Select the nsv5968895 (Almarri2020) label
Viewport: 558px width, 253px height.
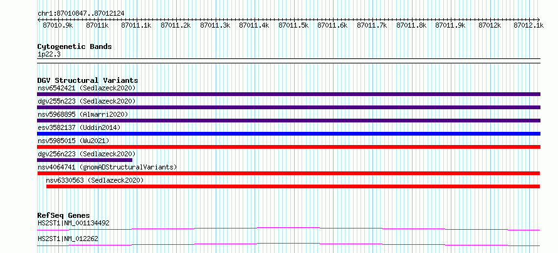point(83,114)
